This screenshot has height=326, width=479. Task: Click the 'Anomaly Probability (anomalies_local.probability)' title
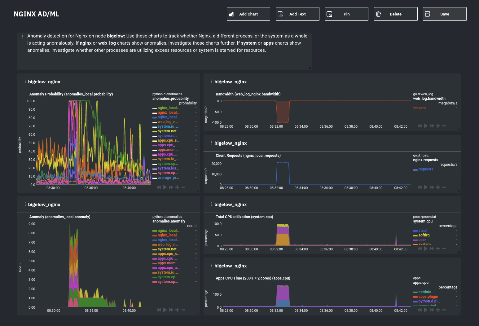tap(71, 94)
